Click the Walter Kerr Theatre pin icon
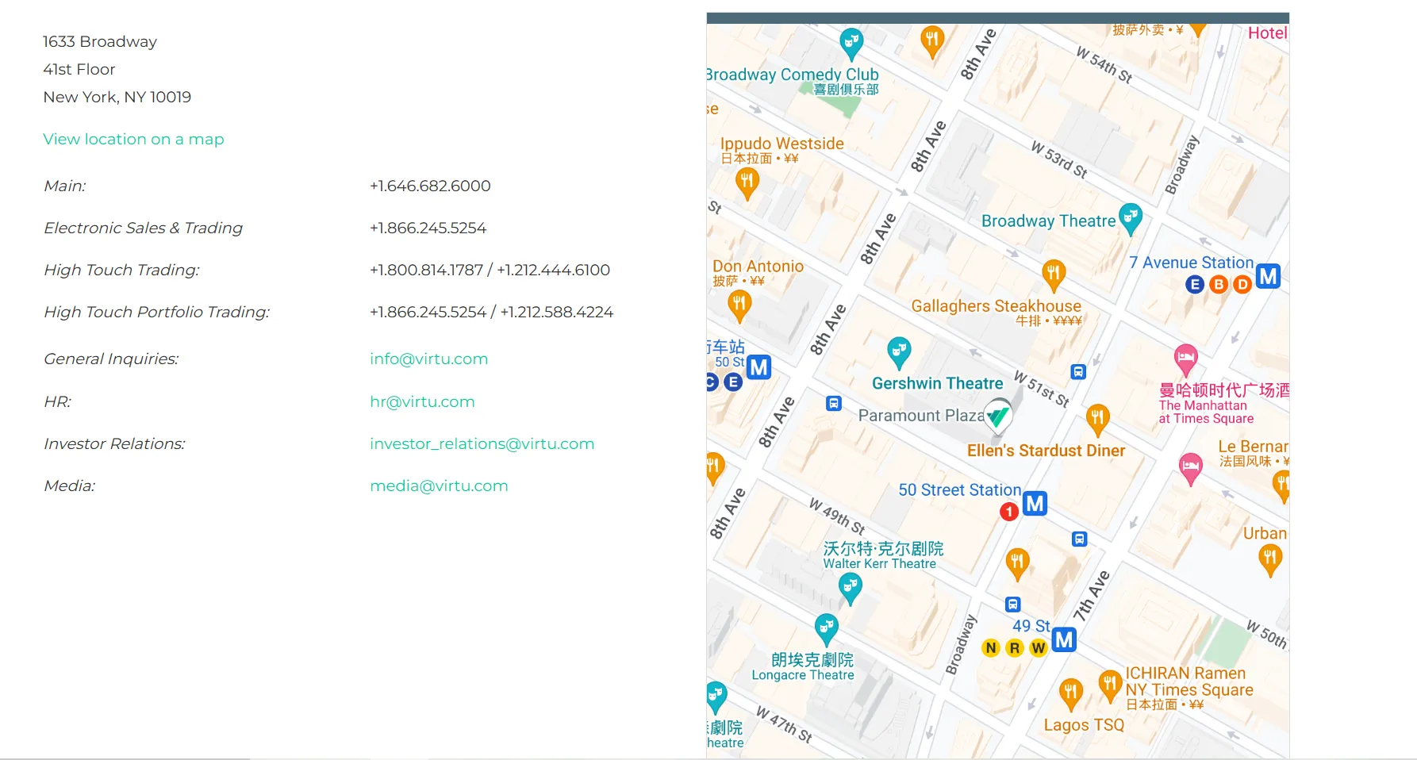This screenshot has height=760, width=1417. (851, 589)
